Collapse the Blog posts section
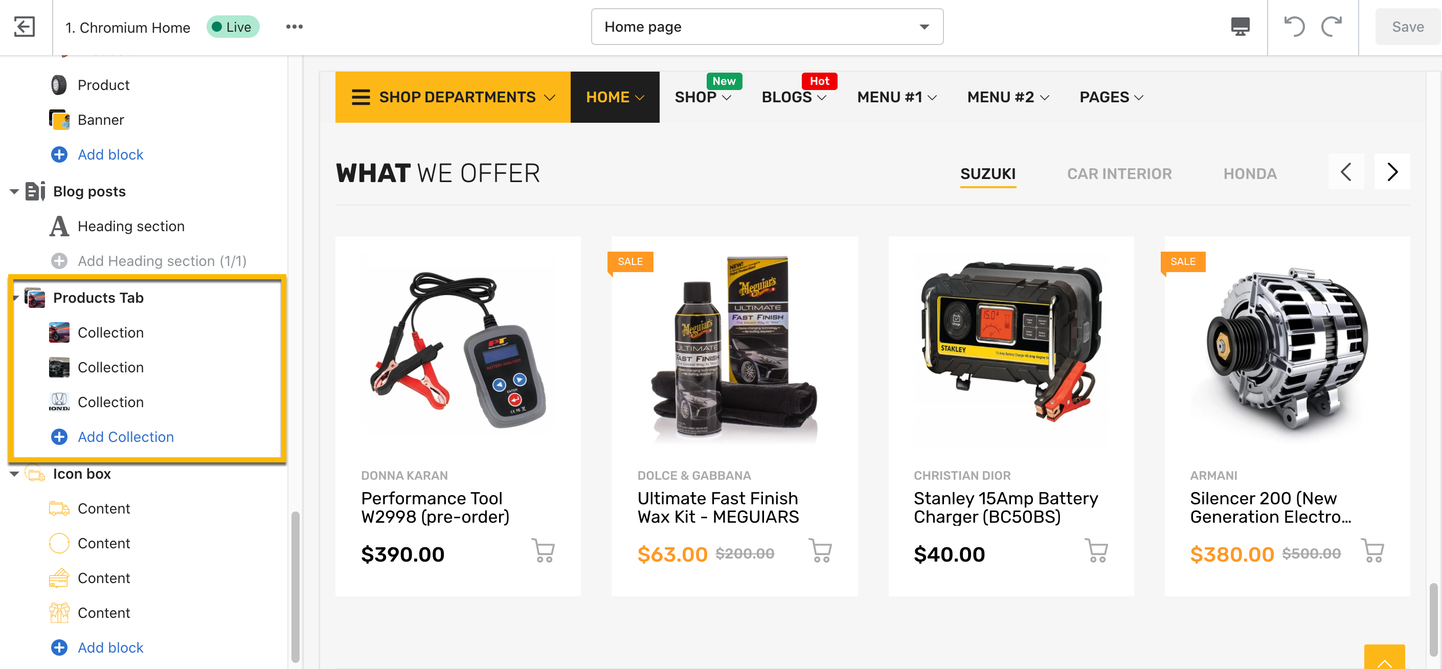 14,192
